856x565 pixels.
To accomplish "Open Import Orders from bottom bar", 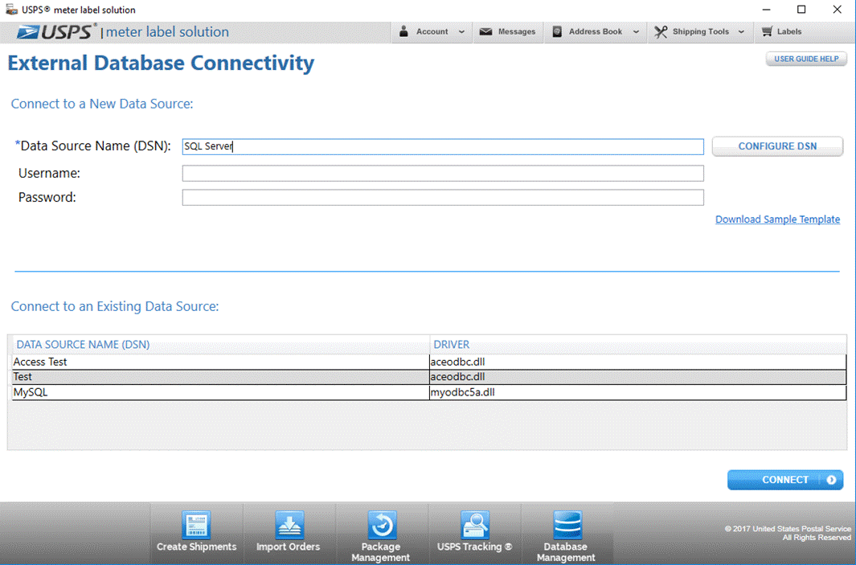I will tap(289, 532).
